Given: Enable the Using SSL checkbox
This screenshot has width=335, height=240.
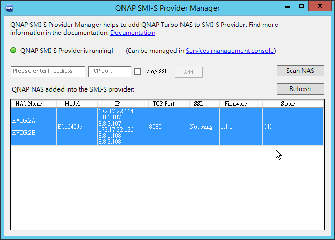Looking at the screenshot, I should coord(137,71).
